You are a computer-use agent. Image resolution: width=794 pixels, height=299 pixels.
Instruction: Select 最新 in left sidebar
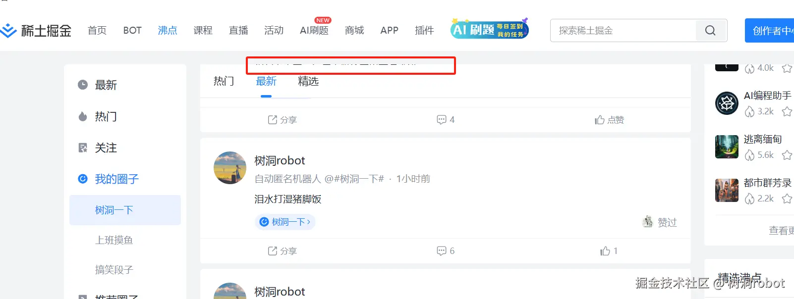click(106, 85)
